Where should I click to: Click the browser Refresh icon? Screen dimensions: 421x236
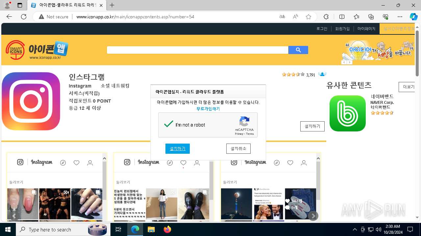point(24,17)
